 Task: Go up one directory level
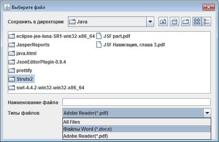[x=163, y=21]
